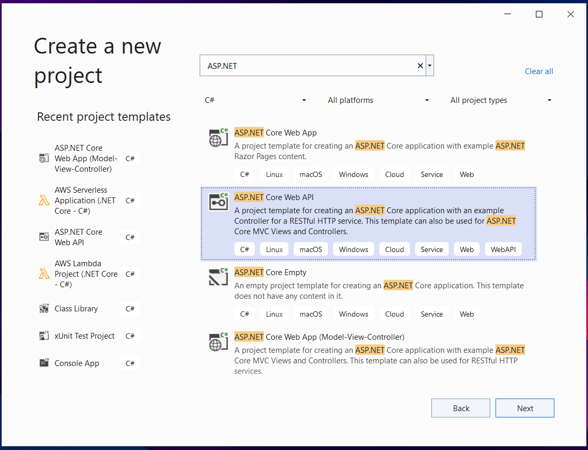Click C# badge next to xUnit Test Project
This screenshot has width=588, height=450.
pyautogui.click(x=130, y=336)
